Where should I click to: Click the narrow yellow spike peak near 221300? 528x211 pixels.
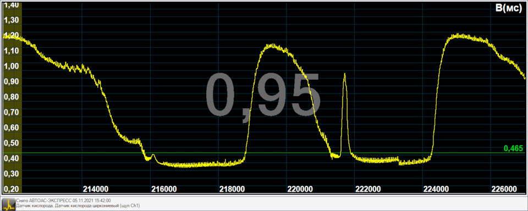[344, 75]
